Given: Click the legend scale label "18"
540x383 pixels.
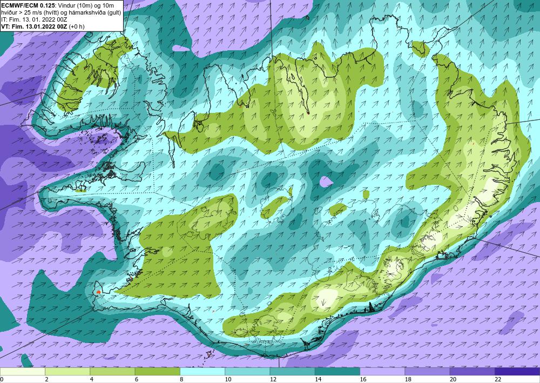Looking at the screenshot, I should coord(408,379).
